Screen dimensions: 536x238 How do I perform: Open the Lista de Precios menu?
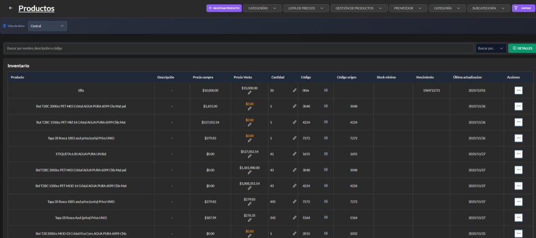306,8
